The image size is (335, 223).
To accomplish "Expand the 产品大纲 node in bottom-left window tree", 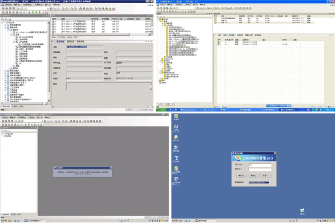I will (2, 134).
